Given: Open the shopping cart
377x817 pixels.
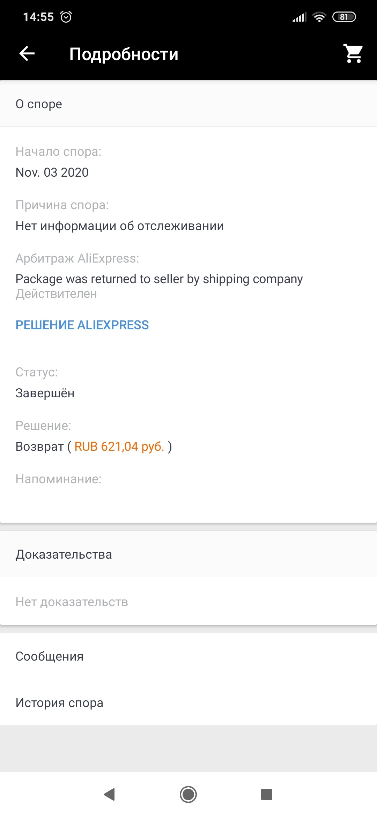Looking at the screenshot, I should point(353,54).
